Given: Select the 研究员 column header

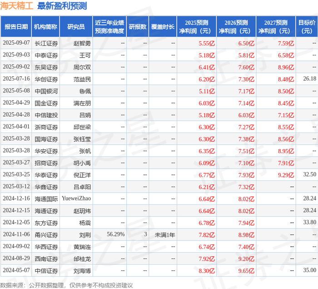Looking at the screenshot, I should 76,26.
